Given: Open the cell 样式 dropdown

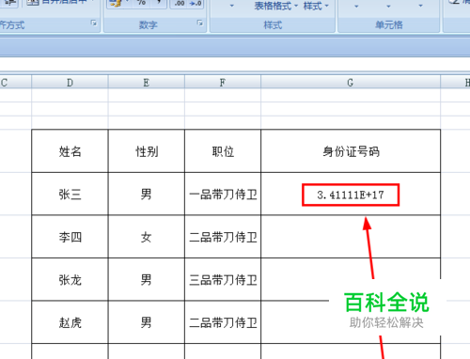Looking at the screenshot, I should 316,6.
